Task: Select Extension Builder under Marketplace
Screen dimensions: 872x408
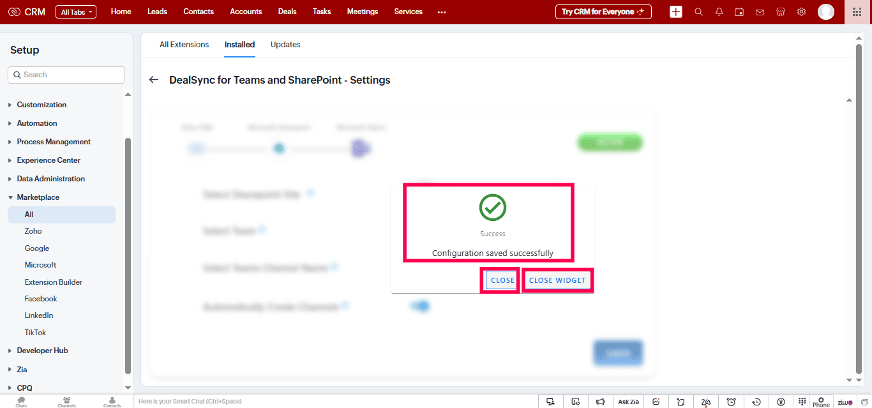Action: 54,282
